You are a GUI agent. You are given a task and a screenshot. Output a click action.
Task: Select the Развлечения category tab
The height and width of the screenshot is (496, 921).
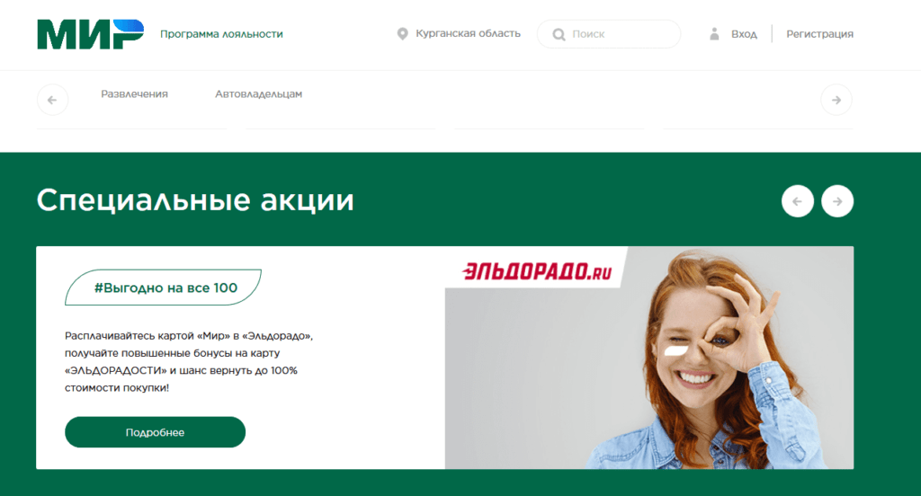tap(135, 94)
